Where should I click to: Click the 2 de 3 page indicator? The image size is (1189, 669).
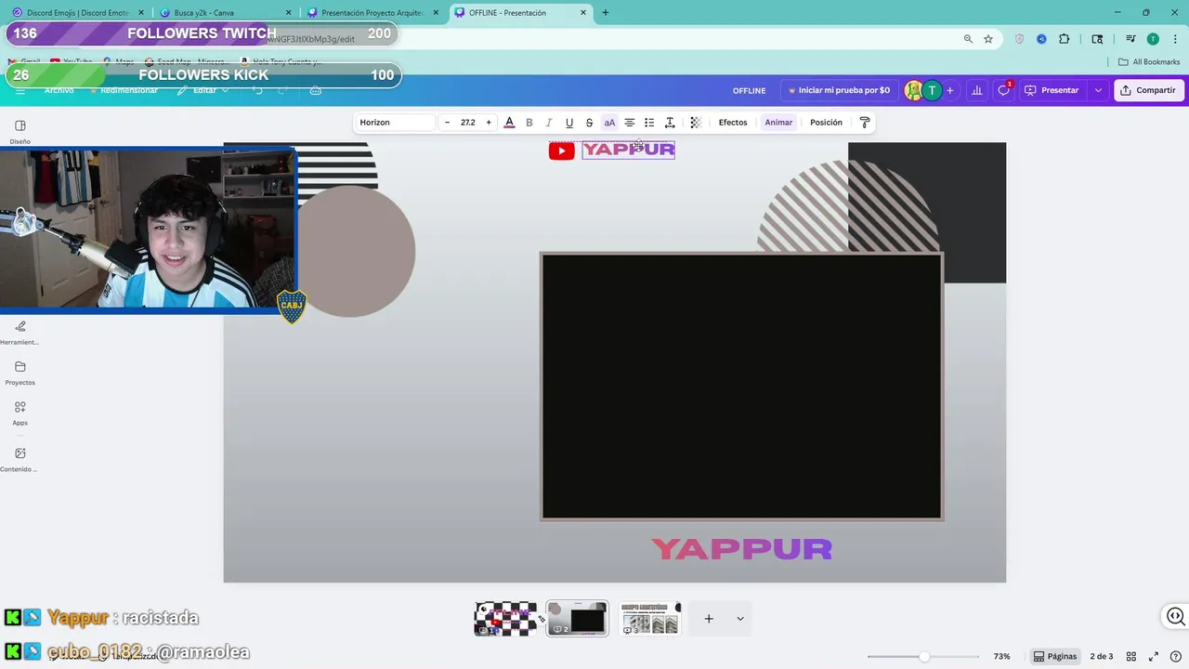click(1102, 657)
